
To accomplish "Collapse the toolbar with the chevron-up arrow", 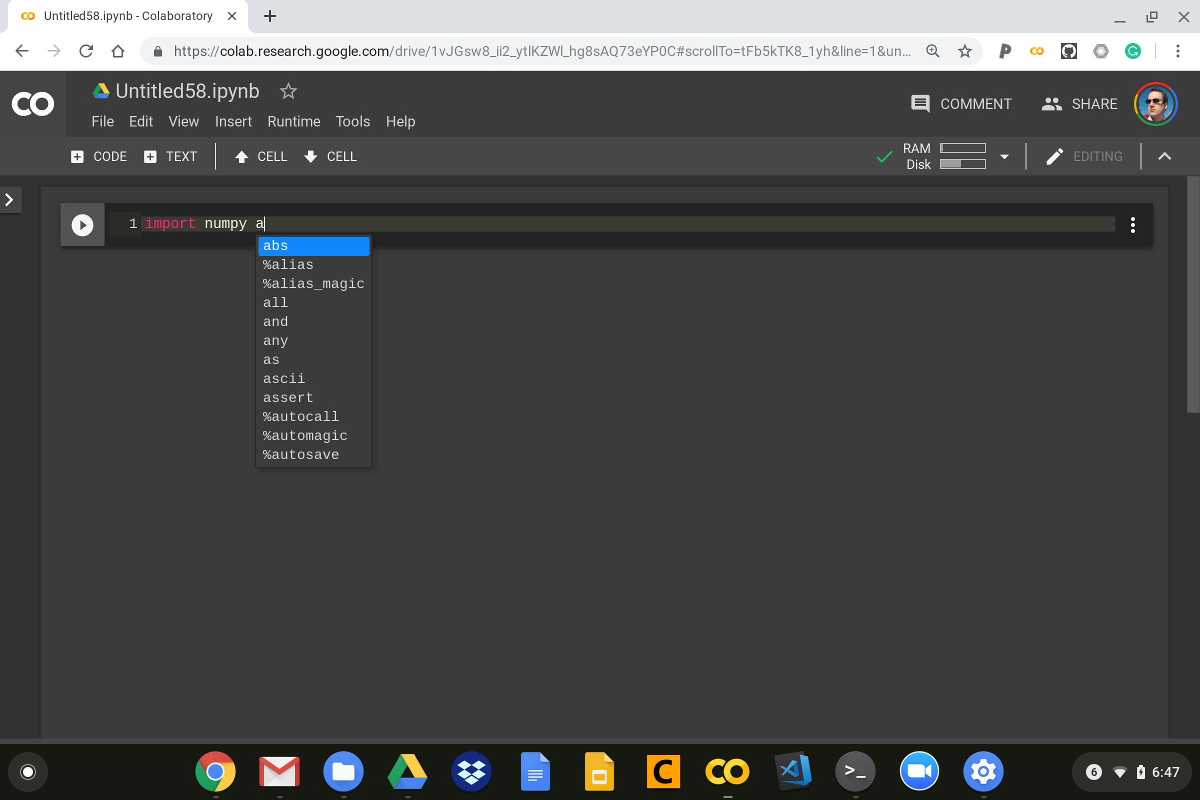I will pyautogui.click(x=1165, y=156).
